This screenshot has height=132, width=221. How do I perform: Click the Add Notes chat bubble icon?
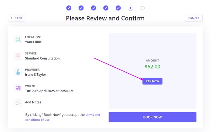[18, 103]
